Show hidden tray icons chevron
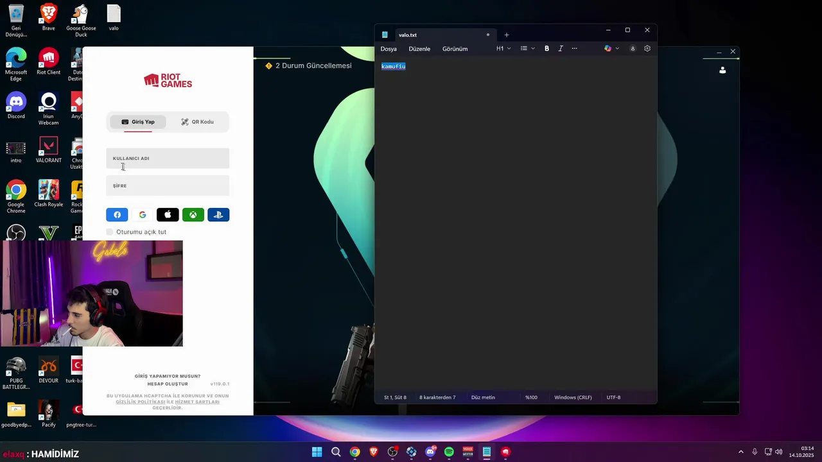The height and width of the screenshot is (462, 822). (740, 452)
